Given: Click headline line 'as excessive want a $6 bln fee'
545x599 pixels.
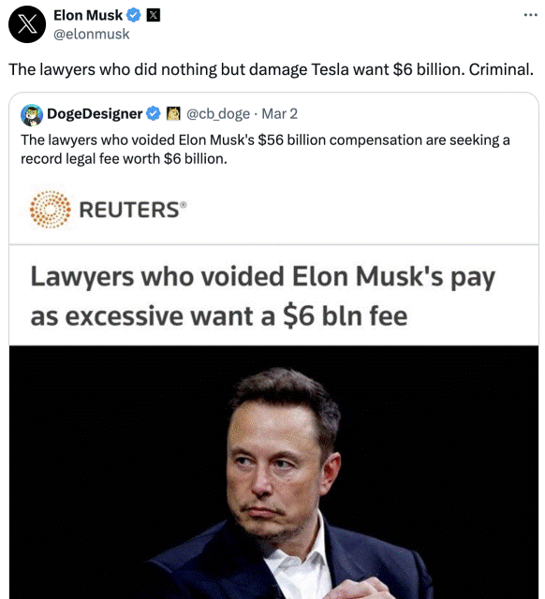Looking at the screenshot, I should pyautogui.click(x=219, y=316).
